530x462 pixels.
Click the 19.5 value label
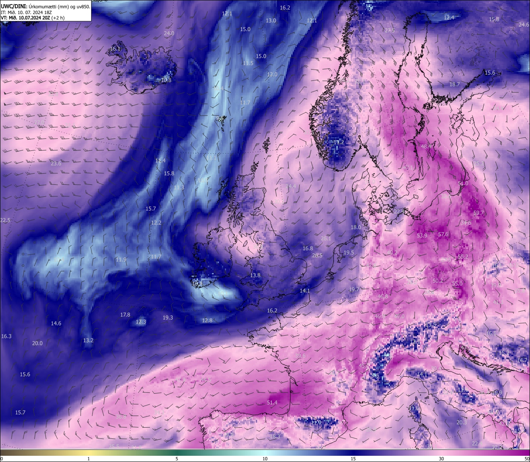coord(349,252)
